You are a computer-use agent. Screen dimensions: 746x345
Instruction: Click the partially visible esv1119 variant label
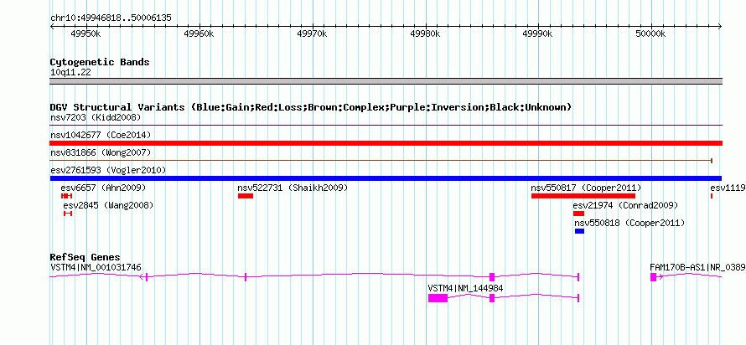pos(728,188)
